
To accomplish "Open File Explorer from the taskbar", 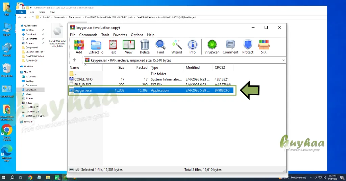I will click(x=48, y=177).
